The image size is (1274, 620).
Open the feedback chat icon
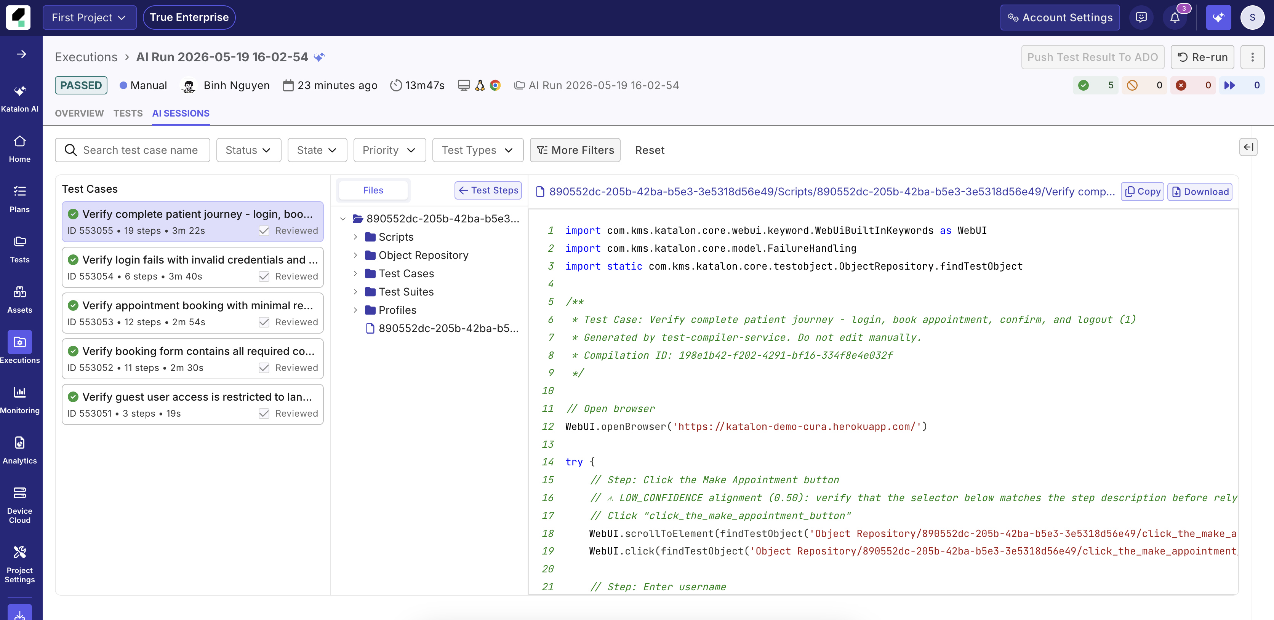pyautogui.click(x=1141, y=18)
